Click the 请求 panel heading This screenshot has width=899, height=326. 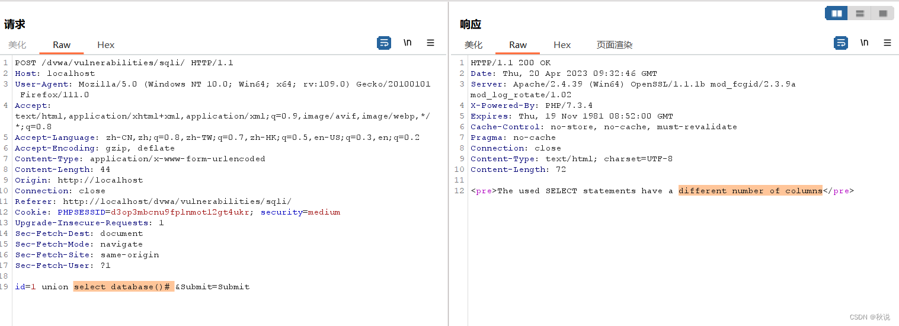tap(15, 24)
